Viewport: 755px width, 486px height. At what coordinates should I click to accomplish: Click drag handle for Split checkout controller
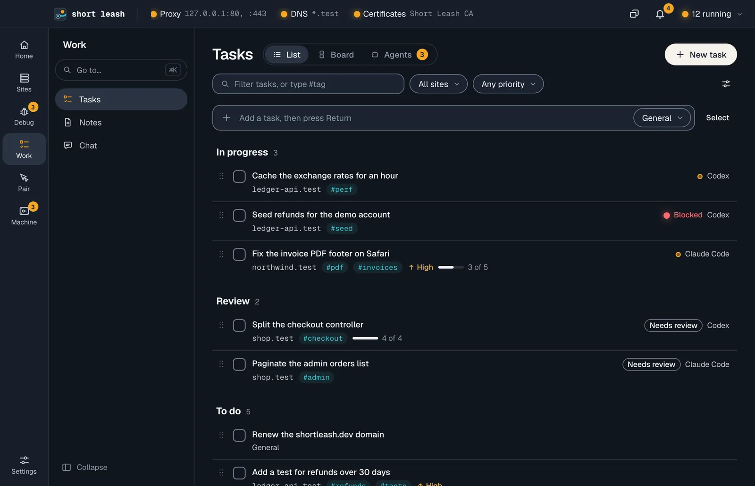pyautogui.click(x=221, y=325)
